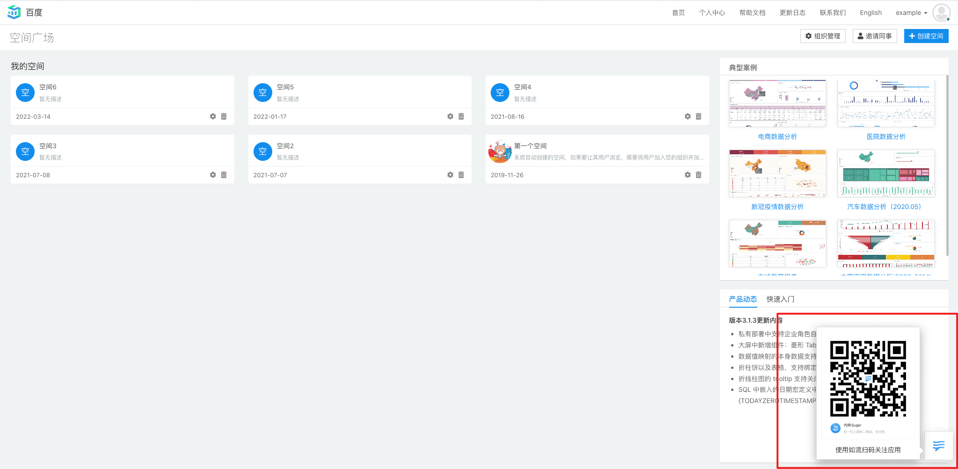Click the 创建空间 button
The height and width of the screenshot is (469, 958).
coord(926,36)
